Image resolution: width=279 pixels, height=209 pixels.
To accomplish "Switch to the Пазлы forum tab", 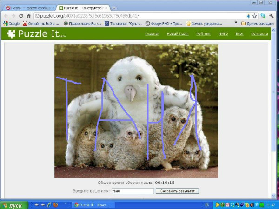I will tap(27, 8).
